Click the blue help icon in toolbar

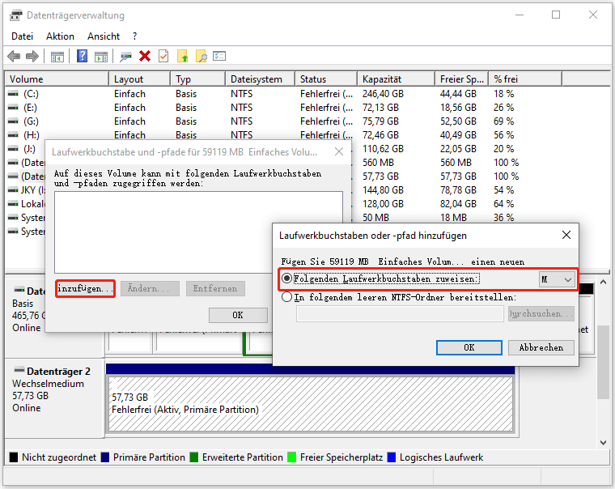point(82,56)
